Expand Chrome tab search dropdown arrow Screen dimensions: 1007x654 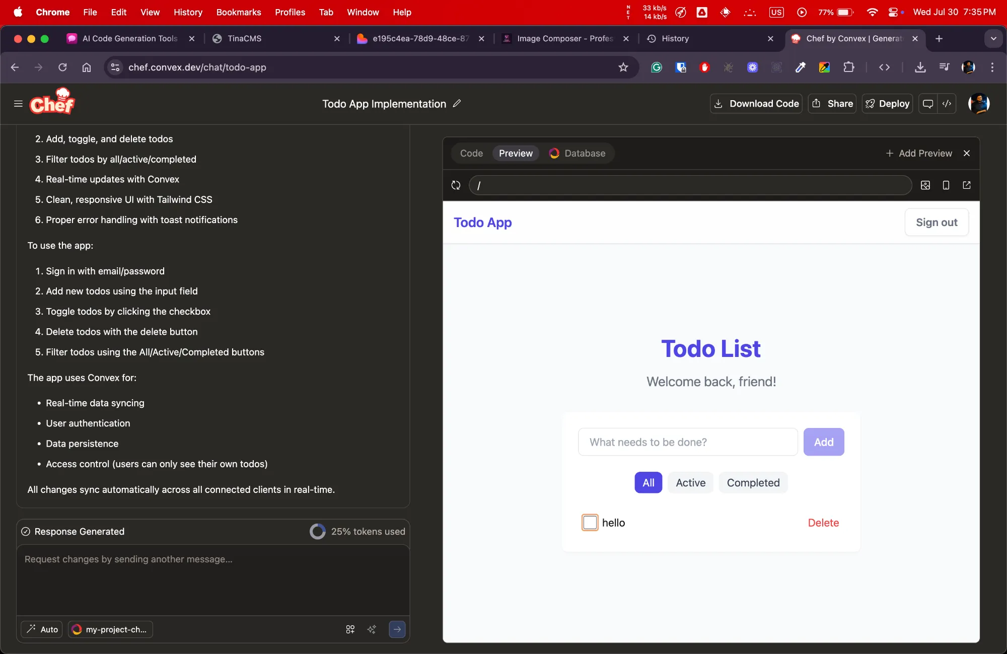993,39
